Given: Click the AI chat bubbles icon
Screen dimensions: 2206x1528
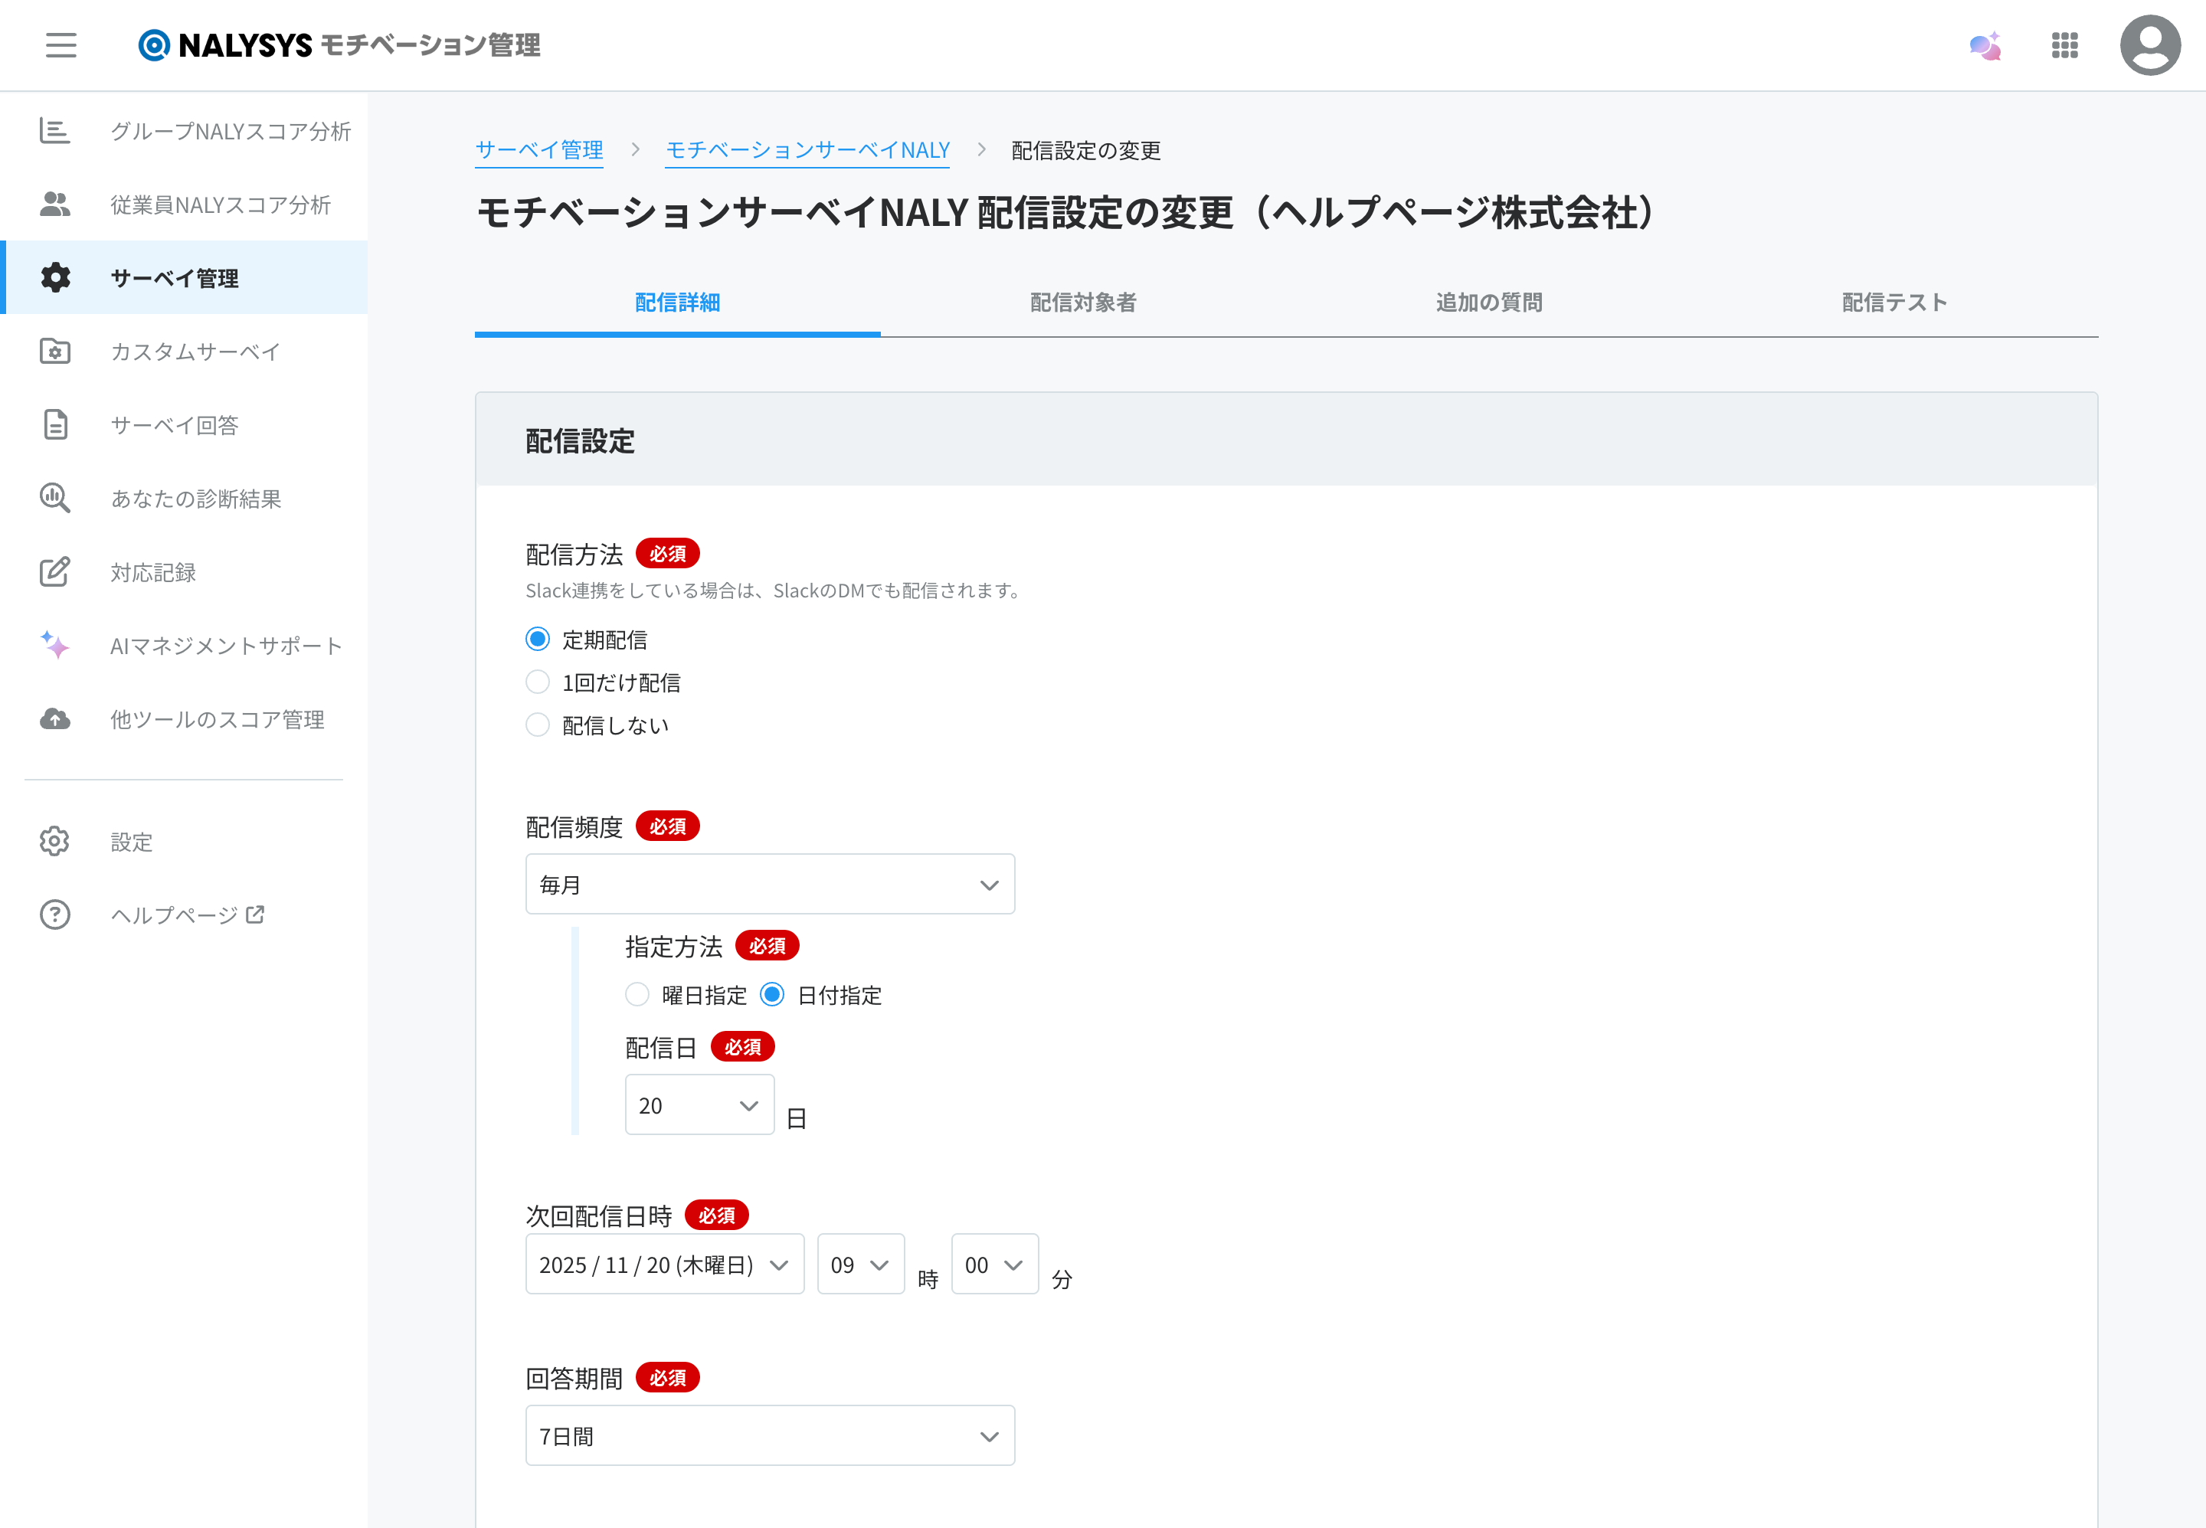Looking at the screenshot, I should [1985, 45].
